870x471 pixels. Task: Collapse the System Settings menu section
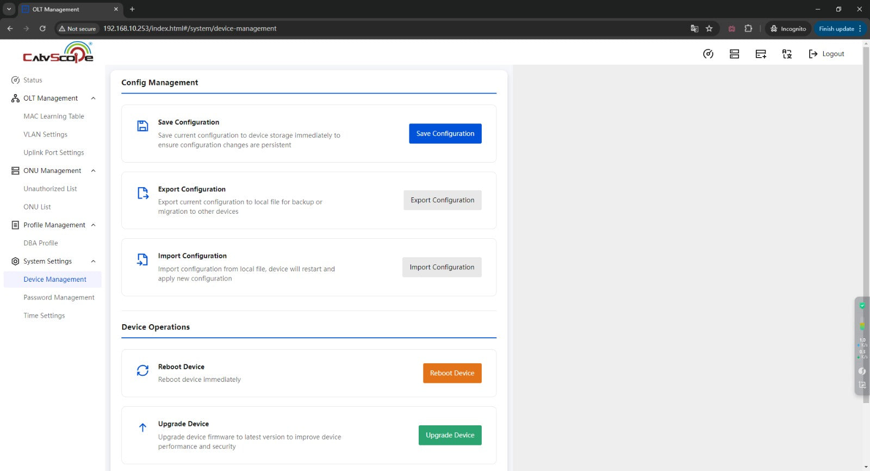tap(93, 262)
